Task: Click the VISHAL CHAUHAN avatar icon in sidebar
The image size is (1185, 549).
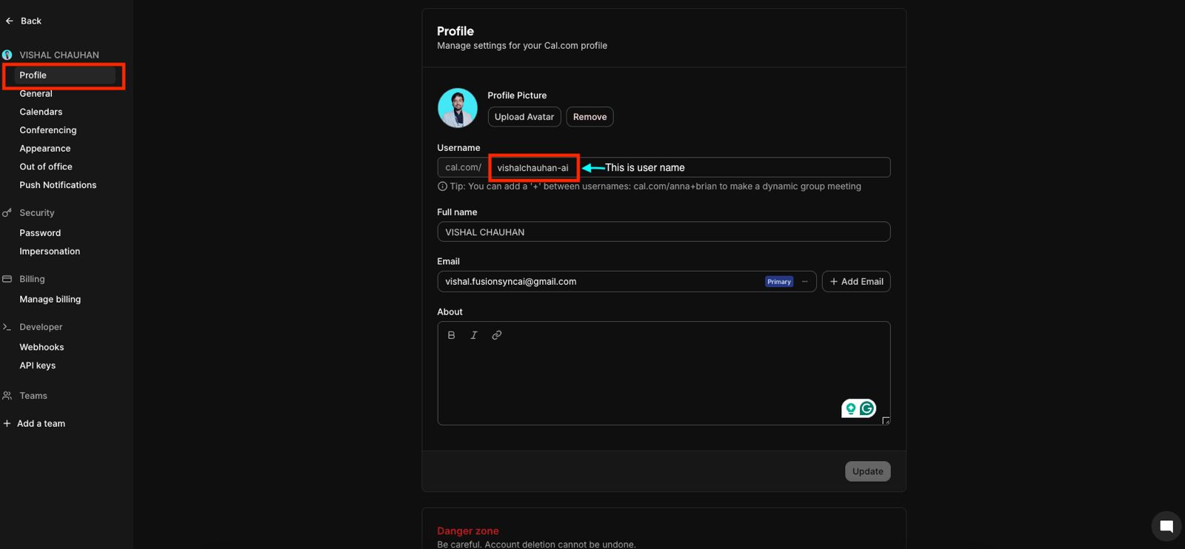Action: pos(7,55)
